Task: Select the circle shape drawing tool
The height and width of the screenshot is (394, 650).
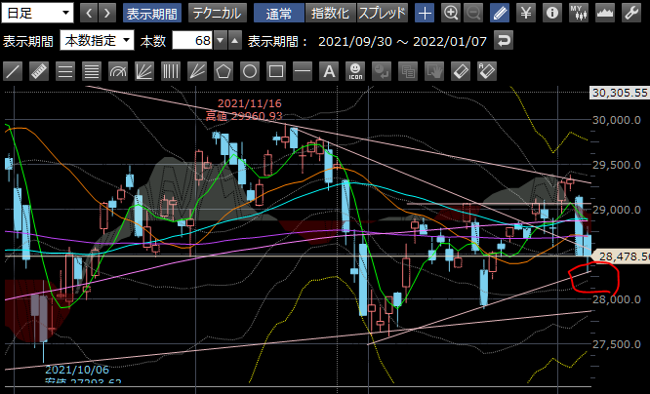Action: point(250,71)
